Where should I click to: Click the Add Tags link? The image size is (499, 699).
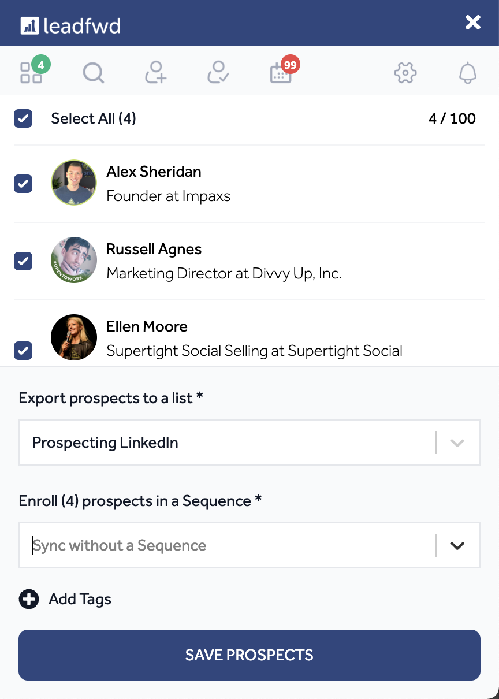[80, 600]
